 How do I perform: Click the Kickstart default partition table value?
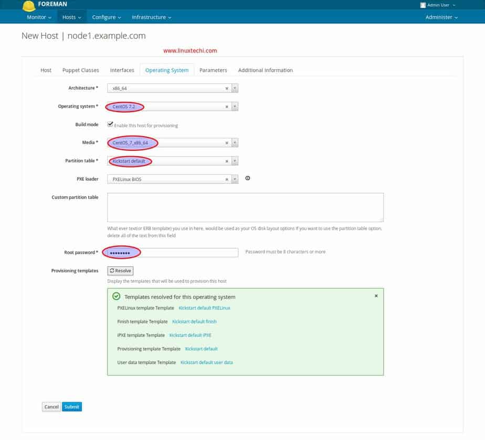click(129, 161)
